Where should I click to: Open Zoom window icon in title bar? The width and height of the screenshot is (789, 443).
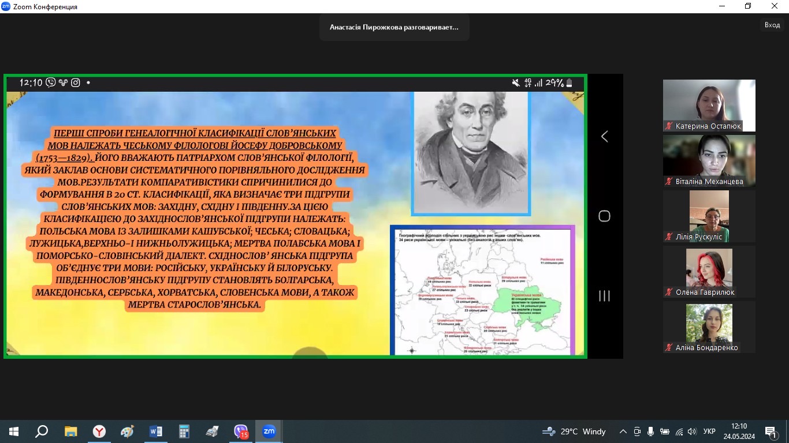tap(6, 6)
